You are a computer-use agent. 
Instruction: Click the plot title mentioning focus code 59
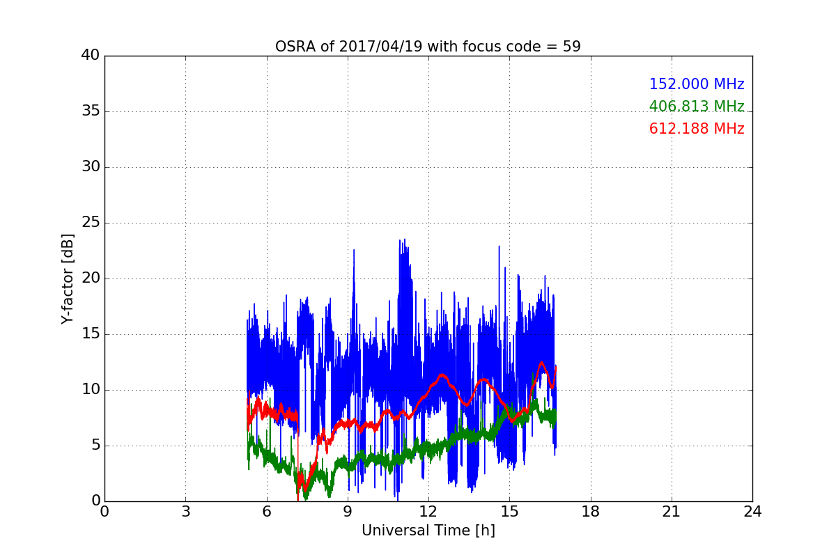click(428, 47)
